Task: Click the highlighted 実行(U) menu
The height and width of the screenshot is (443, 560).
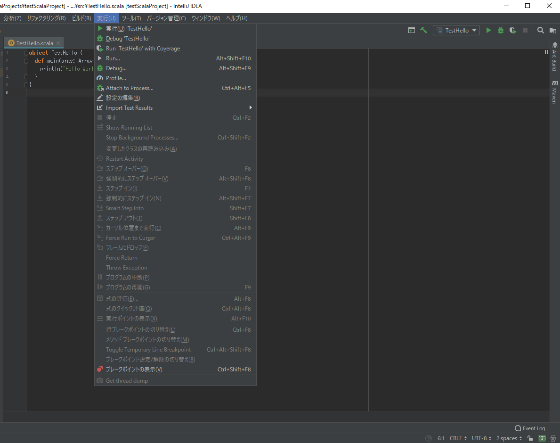Action: pyautogui.click(x=106, y=18)
